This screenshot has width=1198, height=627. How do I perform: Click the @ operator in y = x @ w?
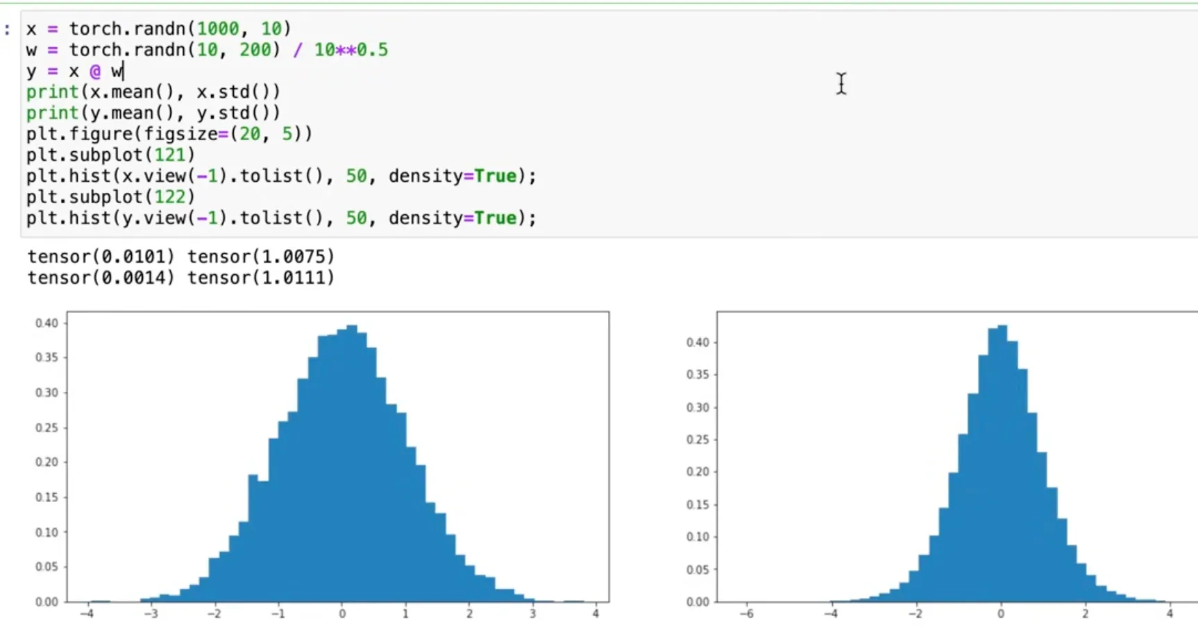click(96, 71)
